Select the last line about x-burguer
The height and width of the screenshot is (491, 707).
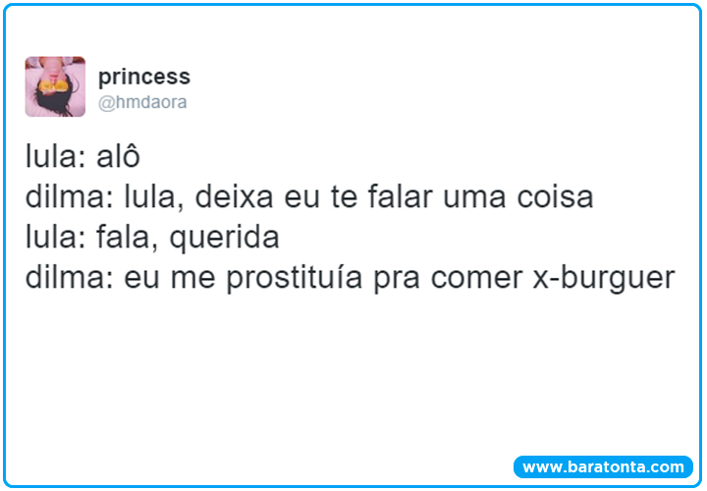pos(351,279)
